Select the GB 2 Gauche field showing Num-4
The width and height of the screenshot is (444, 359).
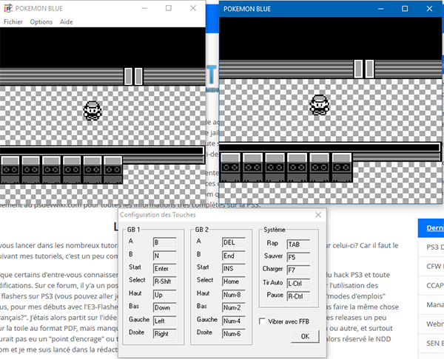tap(234, 321)
